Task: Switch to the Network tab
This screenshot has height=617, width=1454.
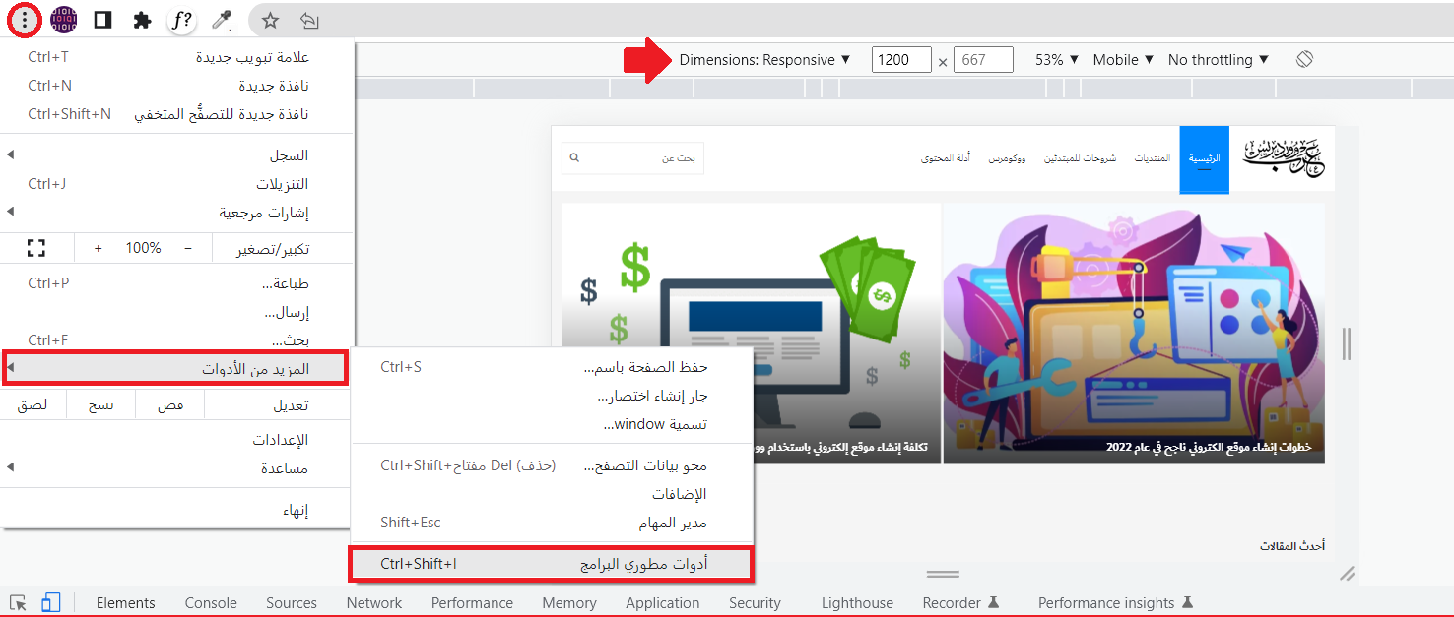Action: (374, 603)
